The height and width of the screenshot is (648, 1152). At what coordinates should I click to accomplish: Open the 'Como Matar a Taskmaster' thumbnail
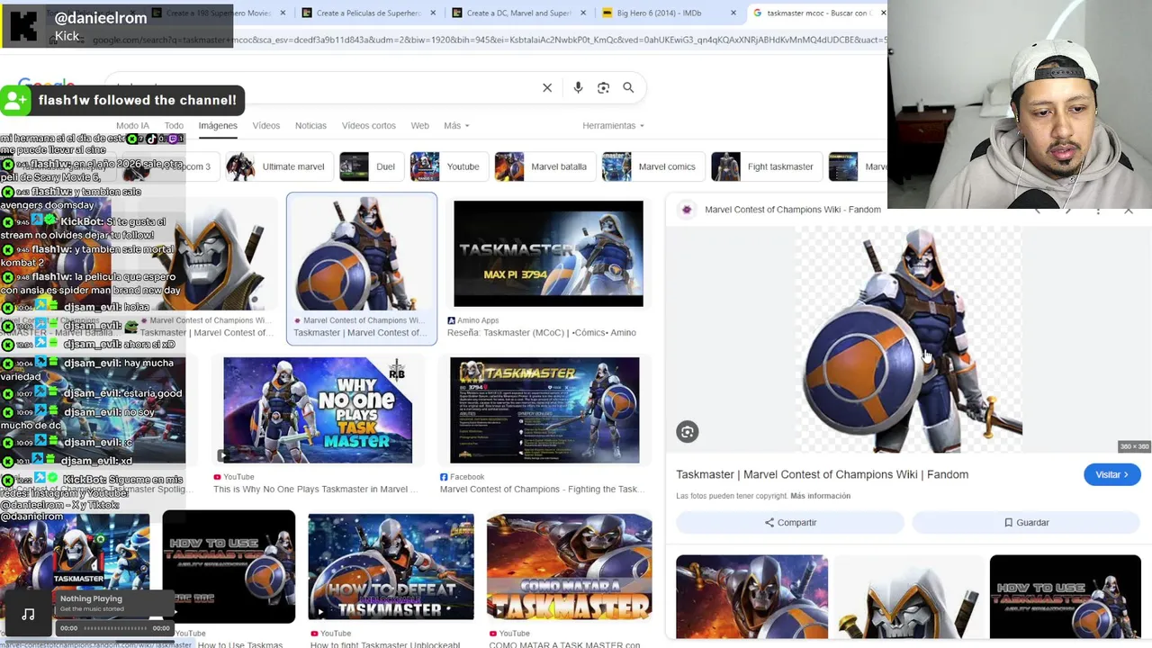click(x=570, y=566)
